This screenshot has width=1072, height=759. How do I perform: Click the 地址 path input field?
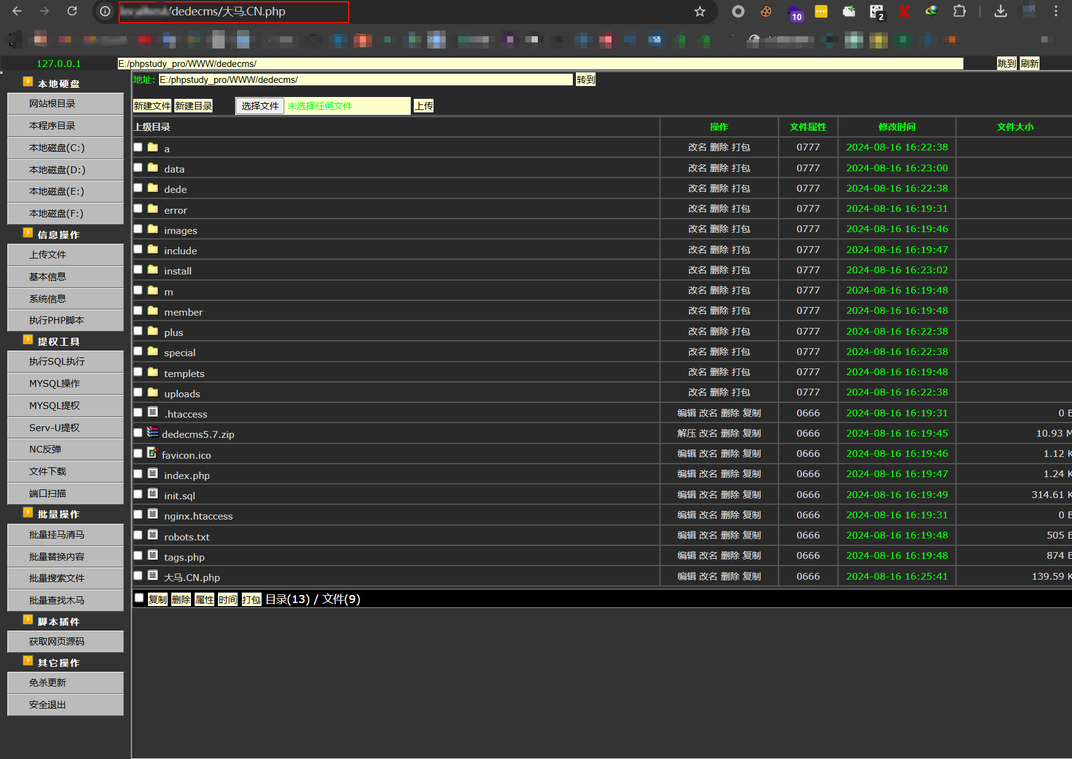click(x=365, y=79)
